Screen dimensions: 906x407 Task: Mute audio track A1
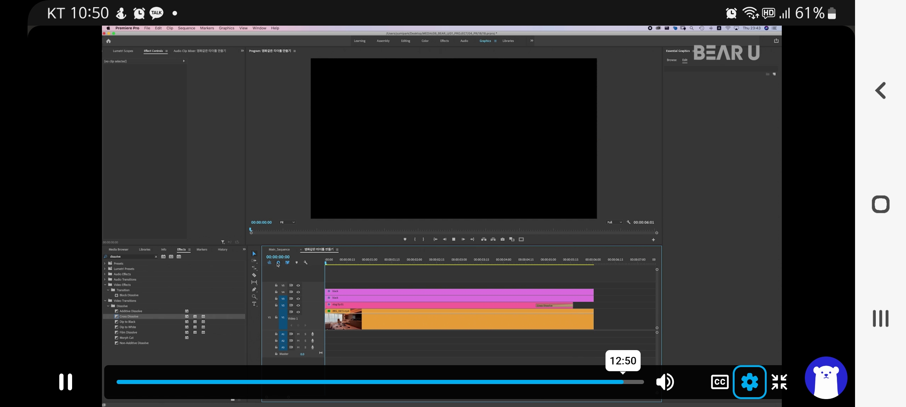pos(298,334)
